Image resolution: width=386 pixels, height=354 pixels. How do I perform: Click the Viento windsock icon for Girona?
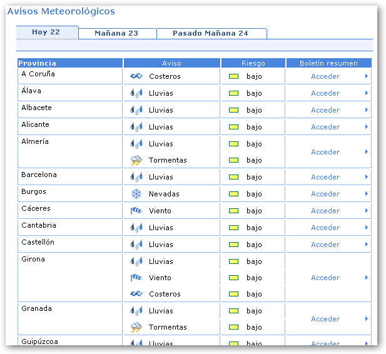tap(136, 278)
